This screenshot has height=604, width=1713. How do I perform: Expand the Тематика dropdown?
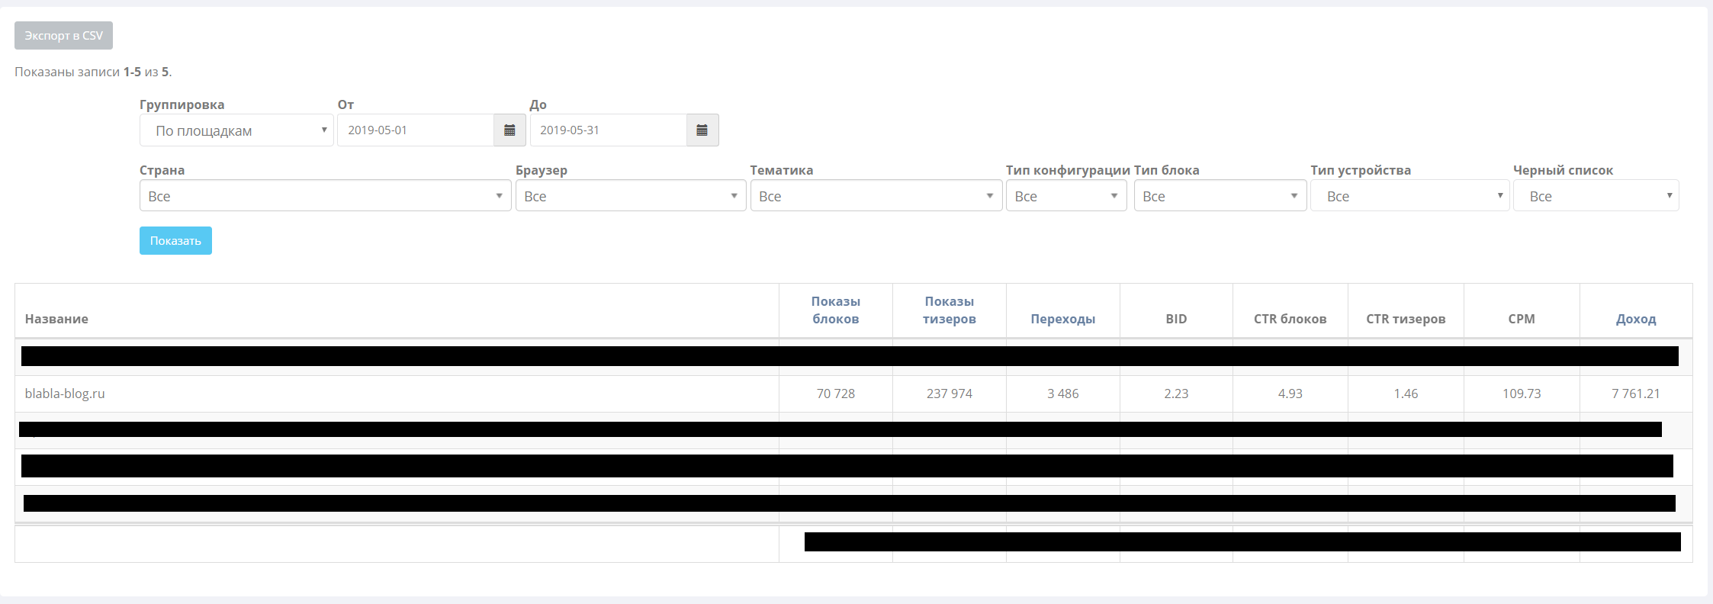pyautogui.click(x=876, y=196)
